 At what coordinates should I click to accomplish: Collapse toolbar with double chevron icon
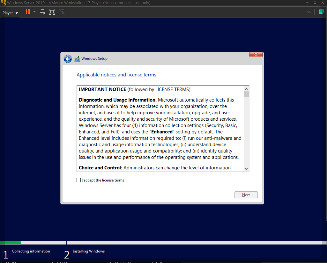(309, 12)
